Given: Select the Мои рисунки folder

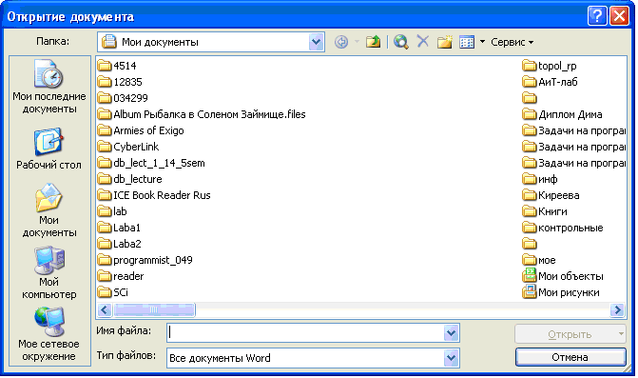Looking at the screenshot, I should (x=561, y=292).
